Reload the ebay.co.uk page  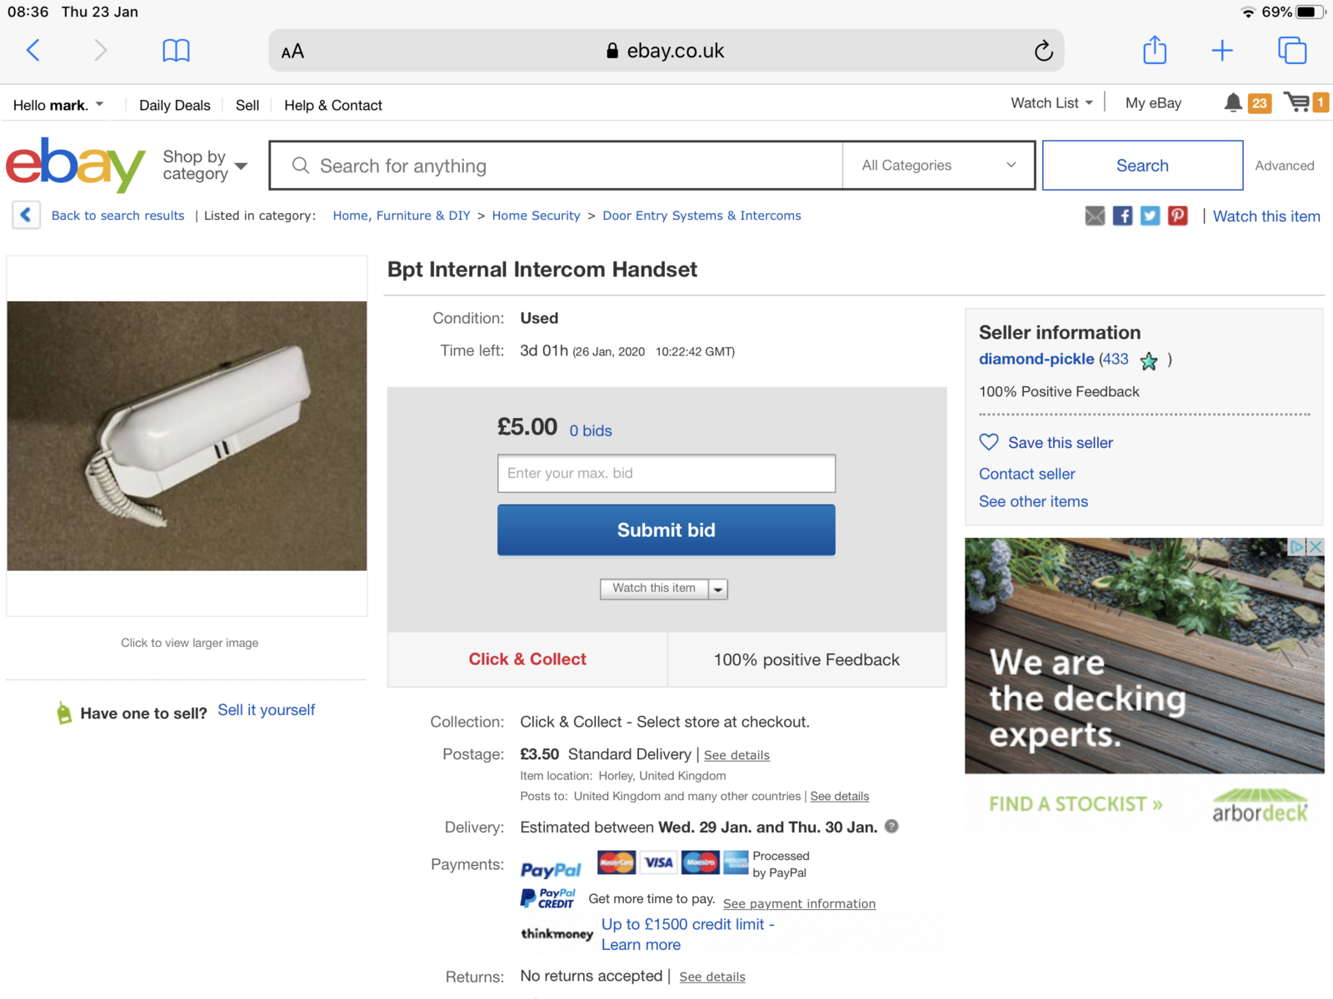(x=1043, y=51)
